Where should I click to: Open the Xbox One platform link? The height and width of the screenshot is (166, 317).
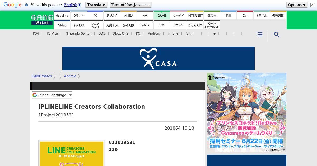point(121,33)
